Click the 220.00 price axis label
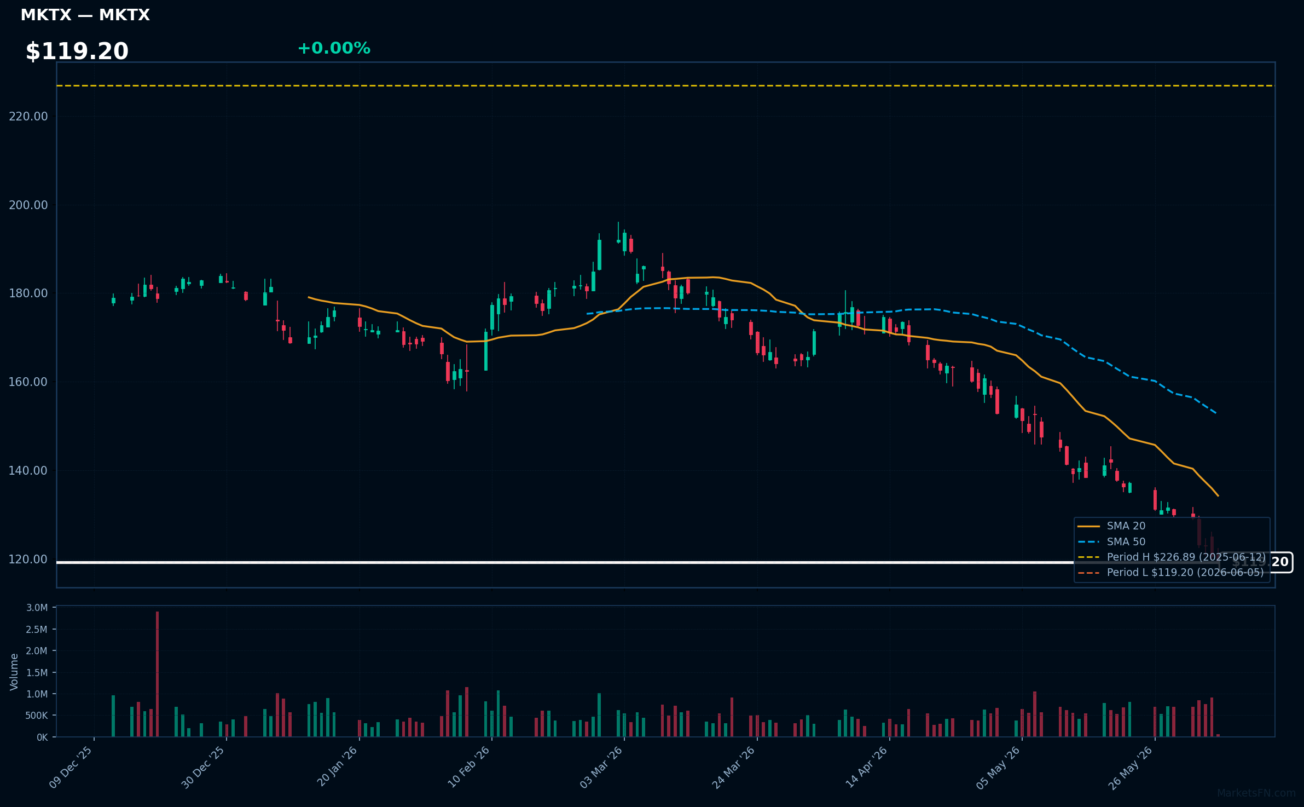Screen dimensions: 1304x807 [x=28, y=116]
